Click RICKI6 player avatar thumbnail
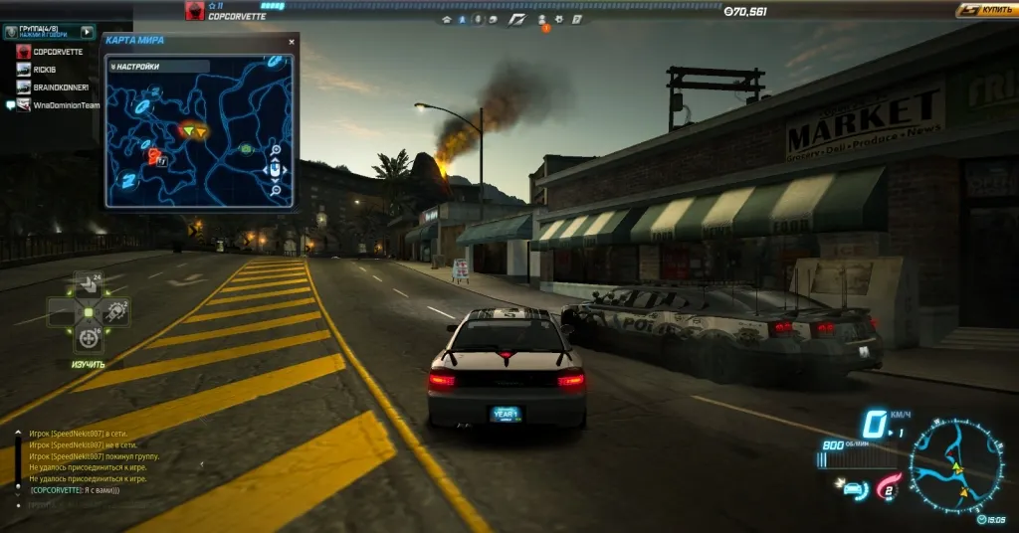The height and width of the screenshot is (533, 1019). [24, 70]
